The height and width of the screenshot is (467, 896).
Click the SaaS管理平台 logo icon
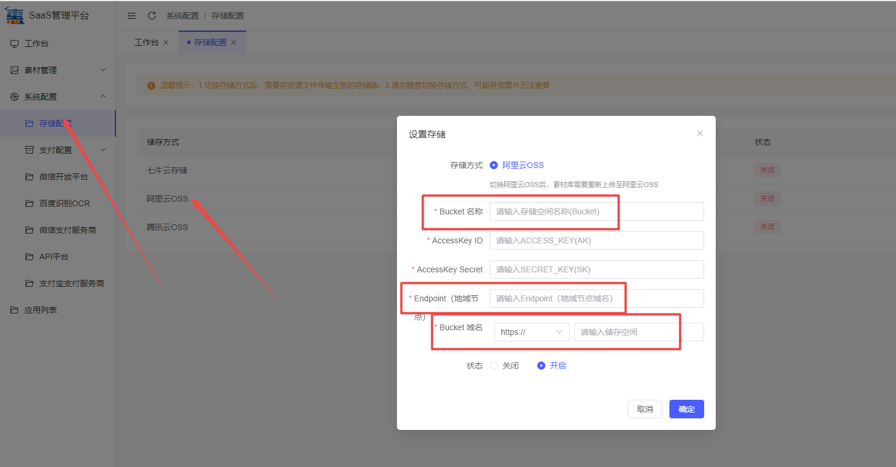click(14, 16)
